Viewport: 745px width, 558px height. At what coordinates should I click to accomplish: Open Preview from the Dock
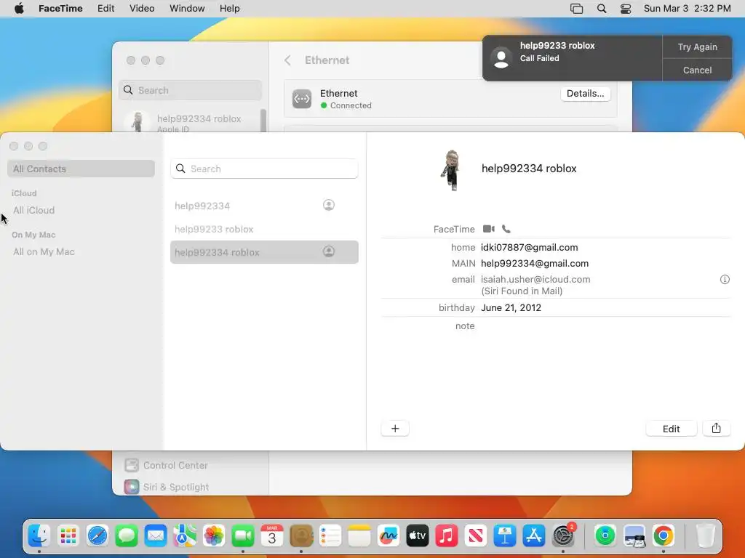tap(634, 535)
